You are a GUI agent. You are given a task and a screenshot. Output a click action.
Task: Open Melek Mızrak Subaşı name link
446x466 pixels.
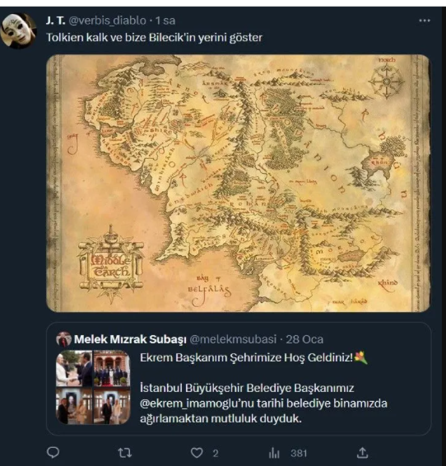[x=130, y=339]
